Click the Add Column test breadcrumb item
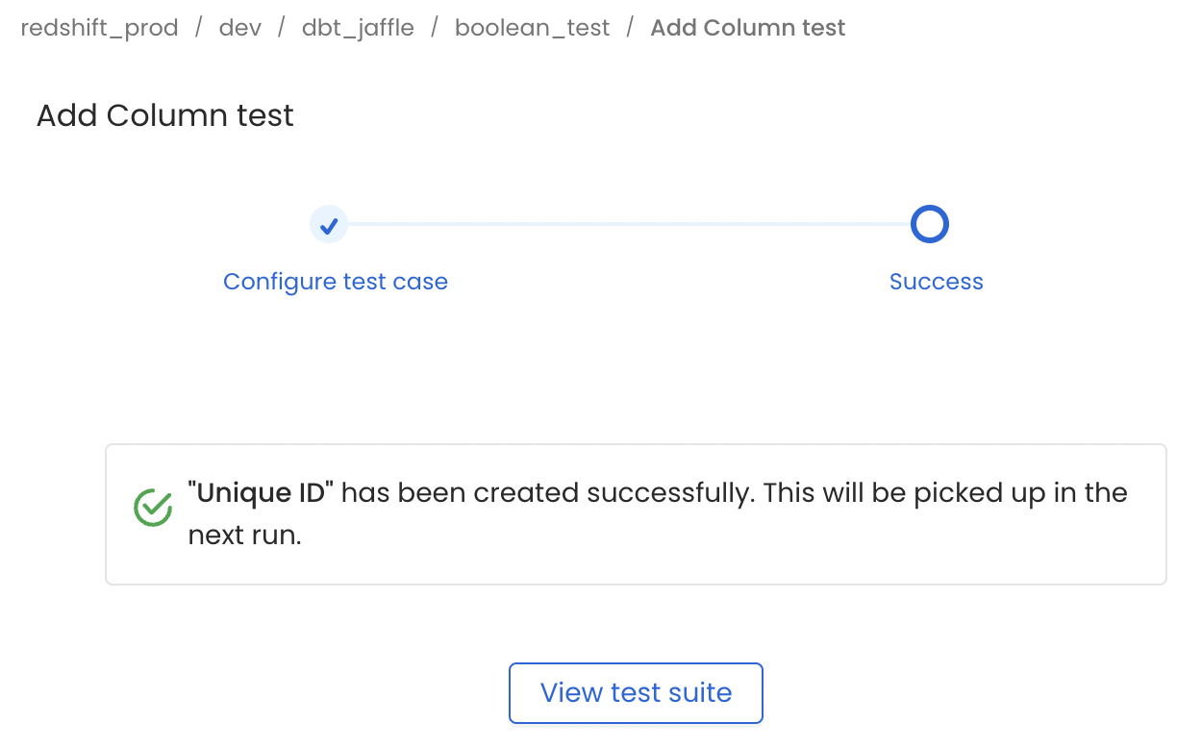1202x748 pixels. coord(747,27)
